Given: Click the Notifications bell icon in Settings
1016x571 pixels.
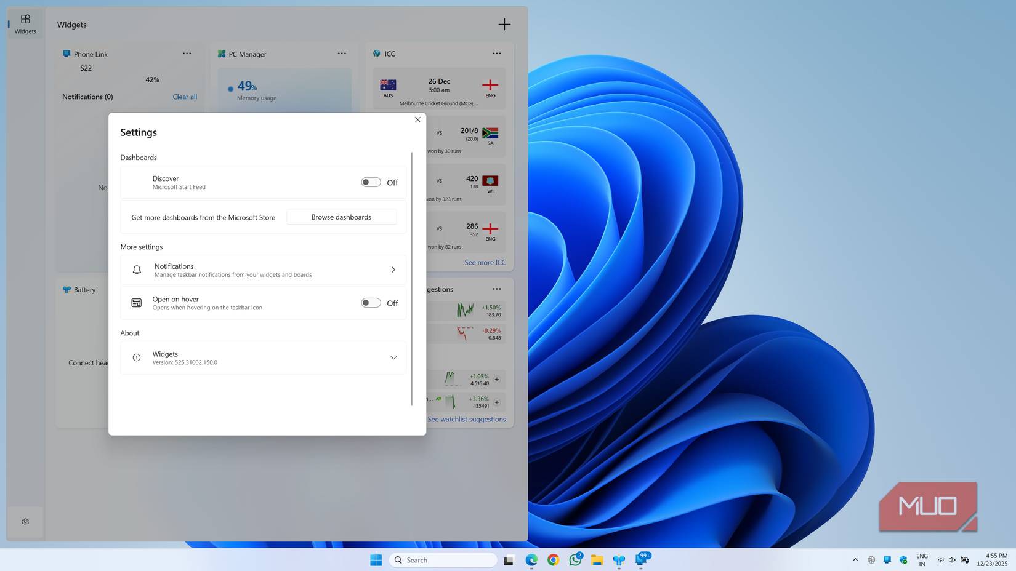Looking at the screenshot, I should click(136, 270).
